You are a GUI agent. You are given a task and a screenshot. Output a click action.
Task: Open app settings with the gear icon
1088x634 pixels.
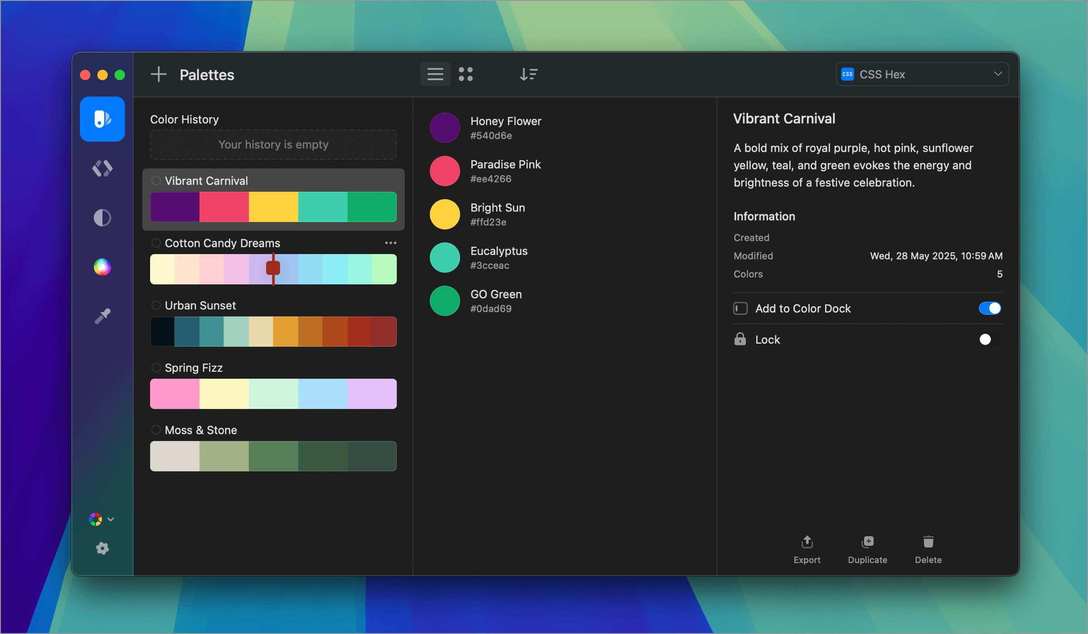pyautogui.click(x=102, y=548)
